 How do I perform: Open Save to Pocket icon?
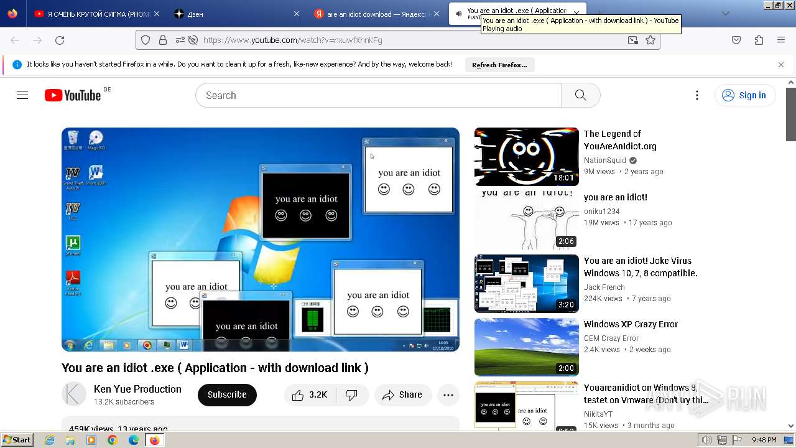click(736, 40)
